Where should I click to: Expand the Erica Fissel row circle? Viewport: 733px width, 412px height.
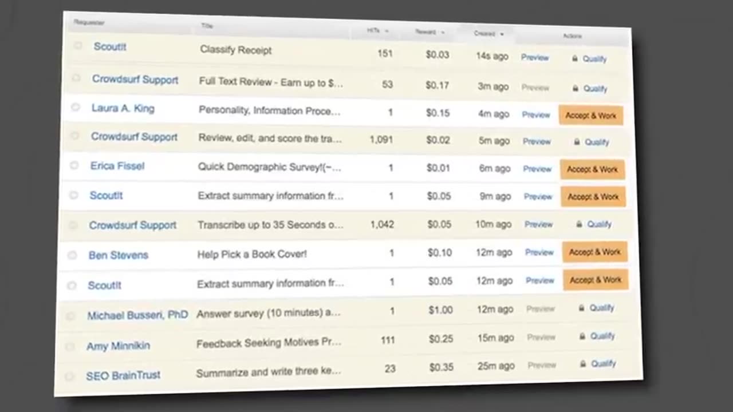74,165
